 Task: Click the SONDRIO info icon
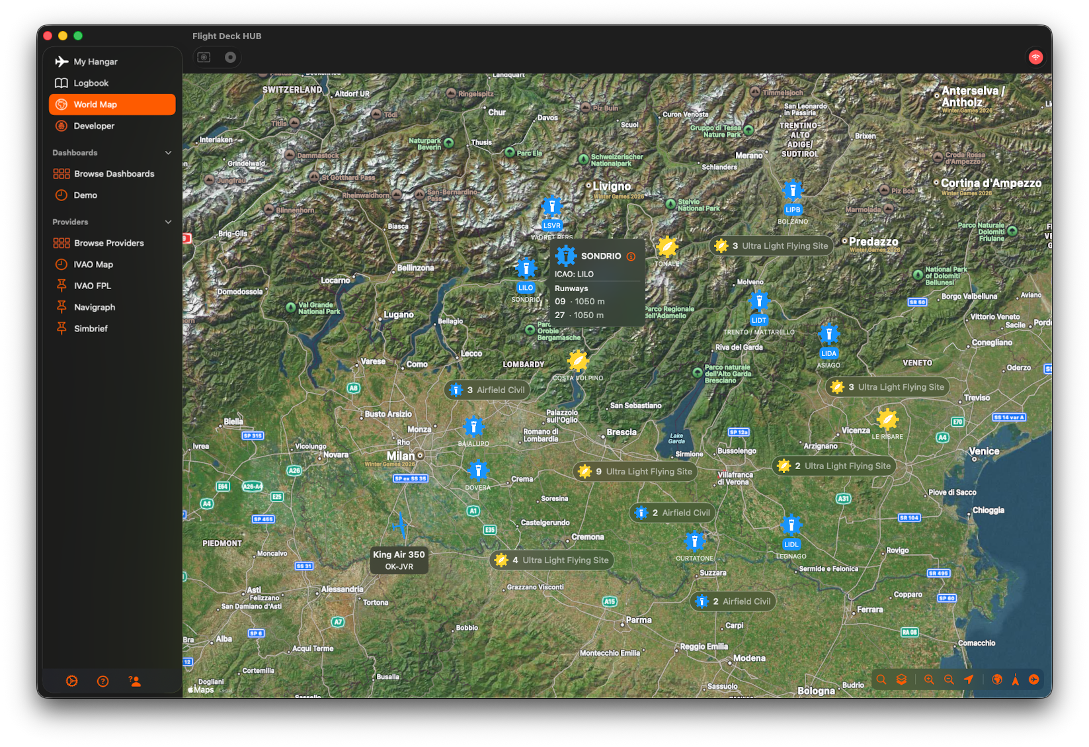pos(631,257)
